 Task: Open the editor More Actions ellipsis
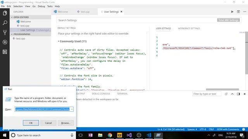pyautogui.click(x=245, y=12)
